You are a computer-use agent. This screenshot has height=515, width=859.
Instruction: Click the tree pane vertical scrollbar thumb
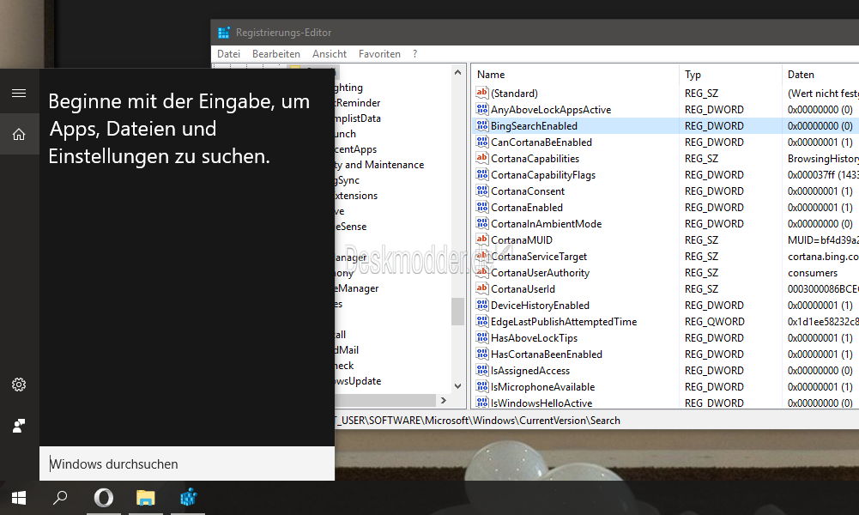(458, 312)
